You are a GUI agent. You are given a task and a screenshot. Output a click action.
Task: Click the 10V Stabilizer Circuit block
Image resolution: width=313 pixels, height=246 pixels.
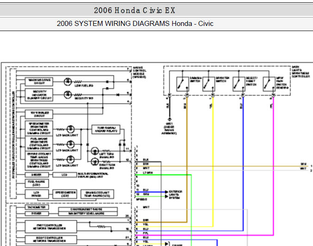pyautogui.click(x=39, y=114)
